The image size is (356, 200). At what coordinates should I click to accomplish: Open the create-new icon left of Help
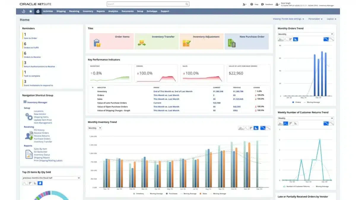tap(244, 4)
